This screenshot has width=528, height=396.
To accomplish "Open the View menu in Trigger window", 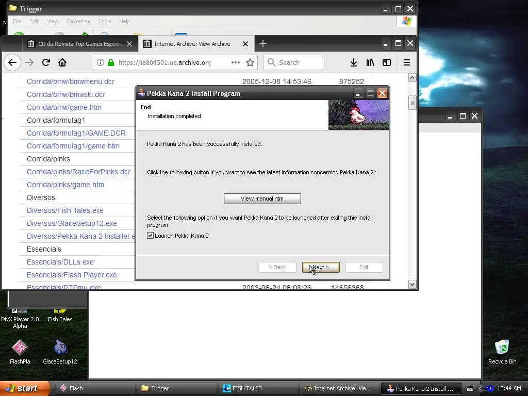I will (53, 21).
